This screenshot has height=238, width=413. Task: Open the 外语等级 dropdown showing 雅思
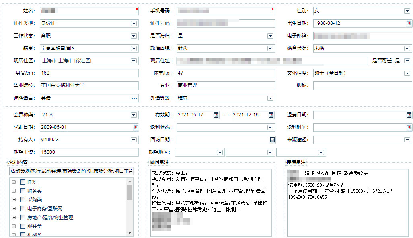pyautogui.click(x=270, y=98)
